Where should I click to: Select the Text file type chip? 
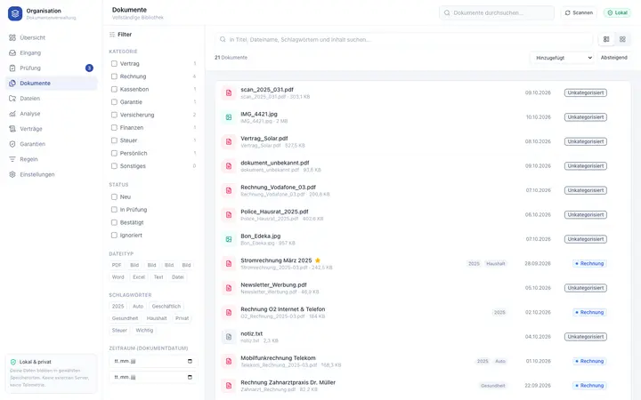(x=158, y=277)
